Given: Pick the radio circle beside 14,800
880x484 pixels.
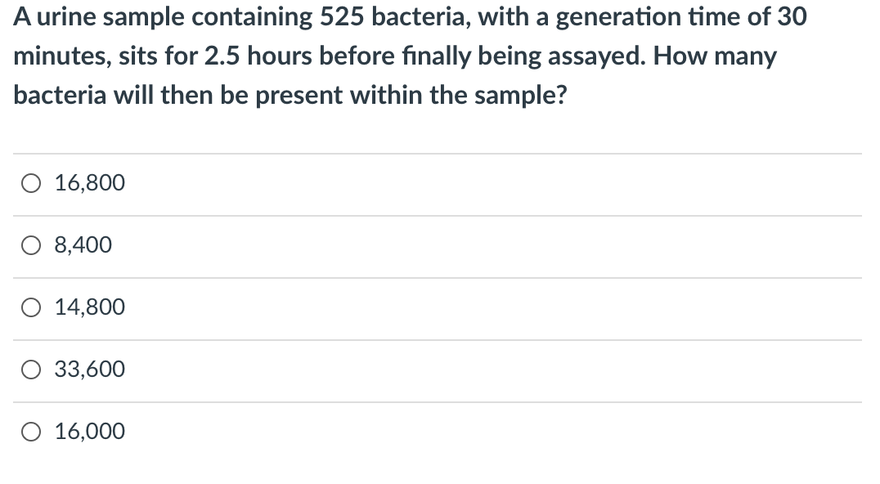Looking at the screenshot, I should click(x=31, y=308).
